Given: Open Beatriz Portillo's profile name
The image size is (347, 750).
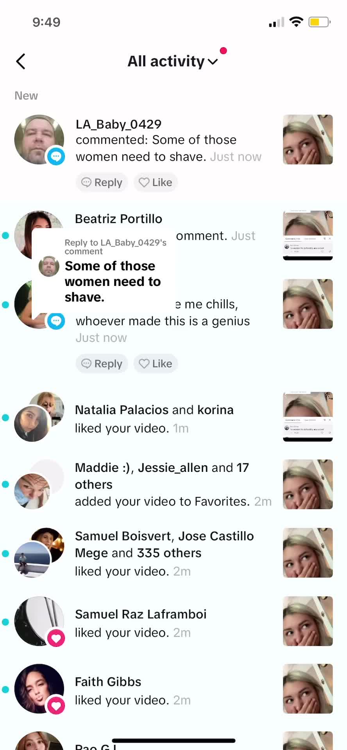Looking at the screenshot, I should click(118, 219).
